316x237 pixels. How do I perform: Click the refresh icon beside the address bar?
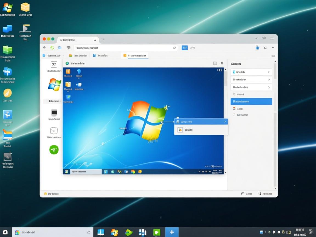(52, 47)
